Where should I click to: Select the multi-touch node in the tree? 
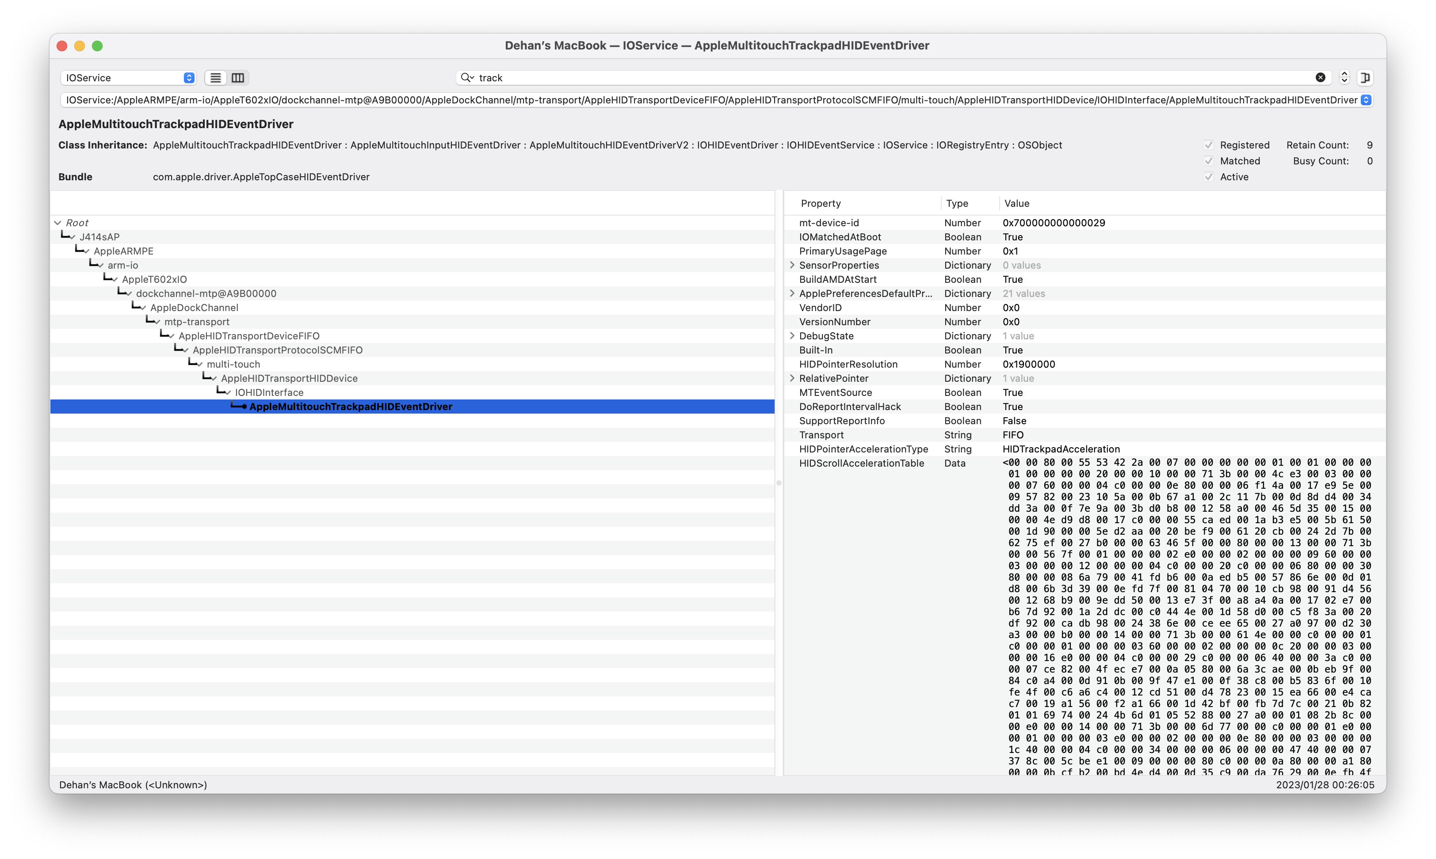click(233, 364)
